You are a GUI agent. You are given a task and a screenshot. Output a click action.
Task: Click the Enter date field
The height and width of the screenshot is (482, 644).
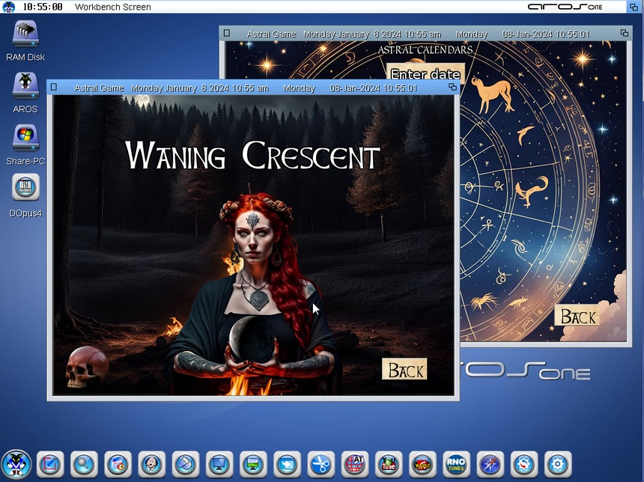pos(425,74)
